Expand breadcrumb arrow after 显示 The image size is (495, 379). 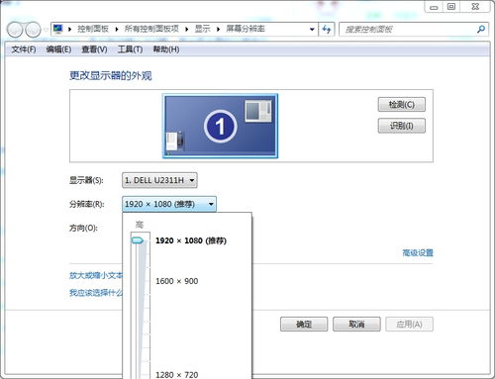pos(218,30)
